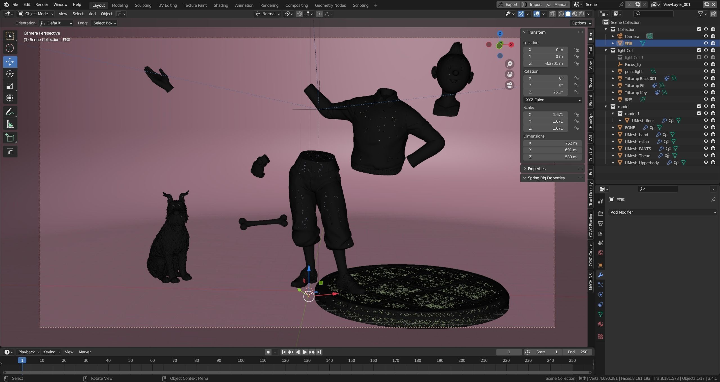Choose the Add Cube tool
The width and height of the screenshot is (720, 382).
tap(10, 138)
